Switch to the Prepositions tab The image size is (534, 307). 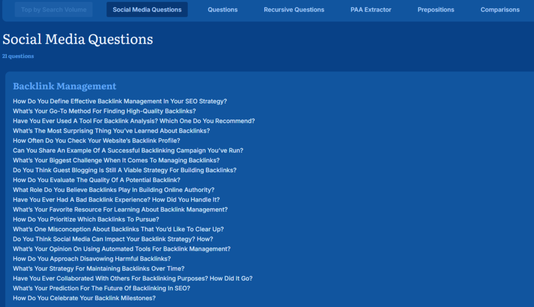(x=435, y=9)
